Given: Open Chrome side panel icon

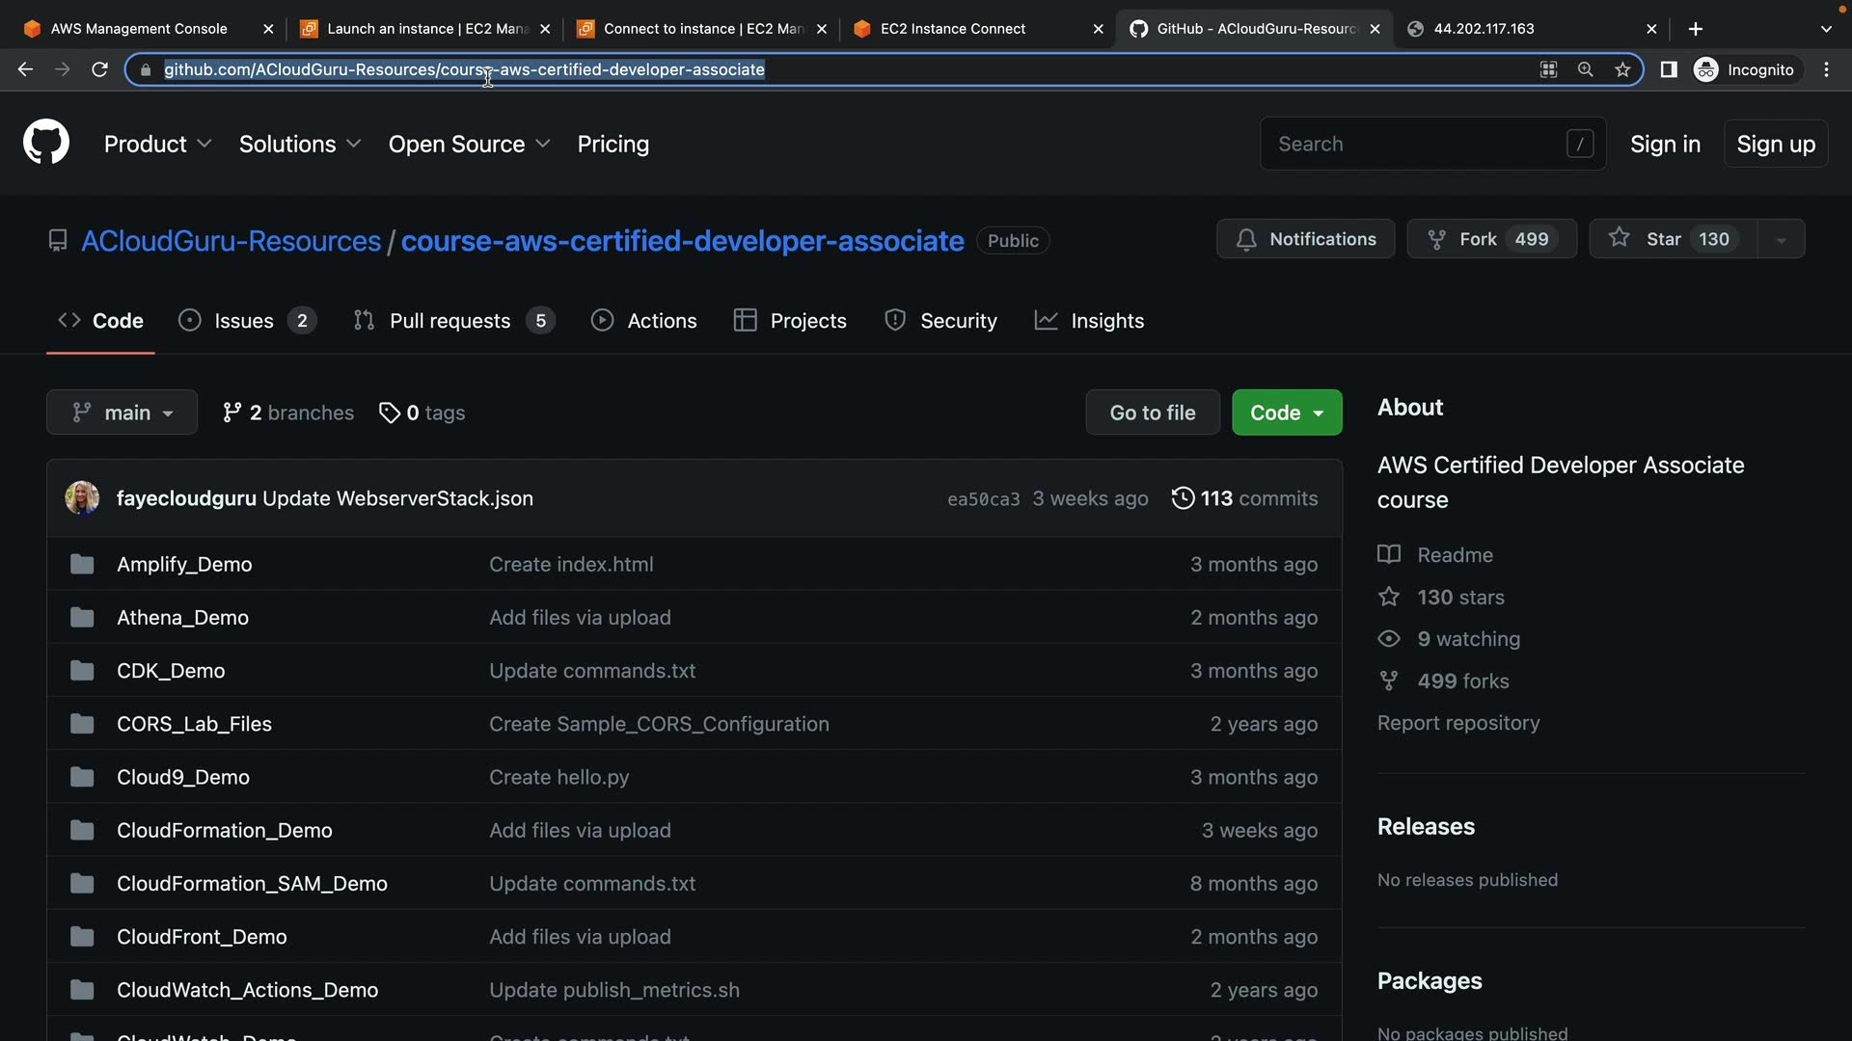Looking at the screenshot, I should [1668, 69].
